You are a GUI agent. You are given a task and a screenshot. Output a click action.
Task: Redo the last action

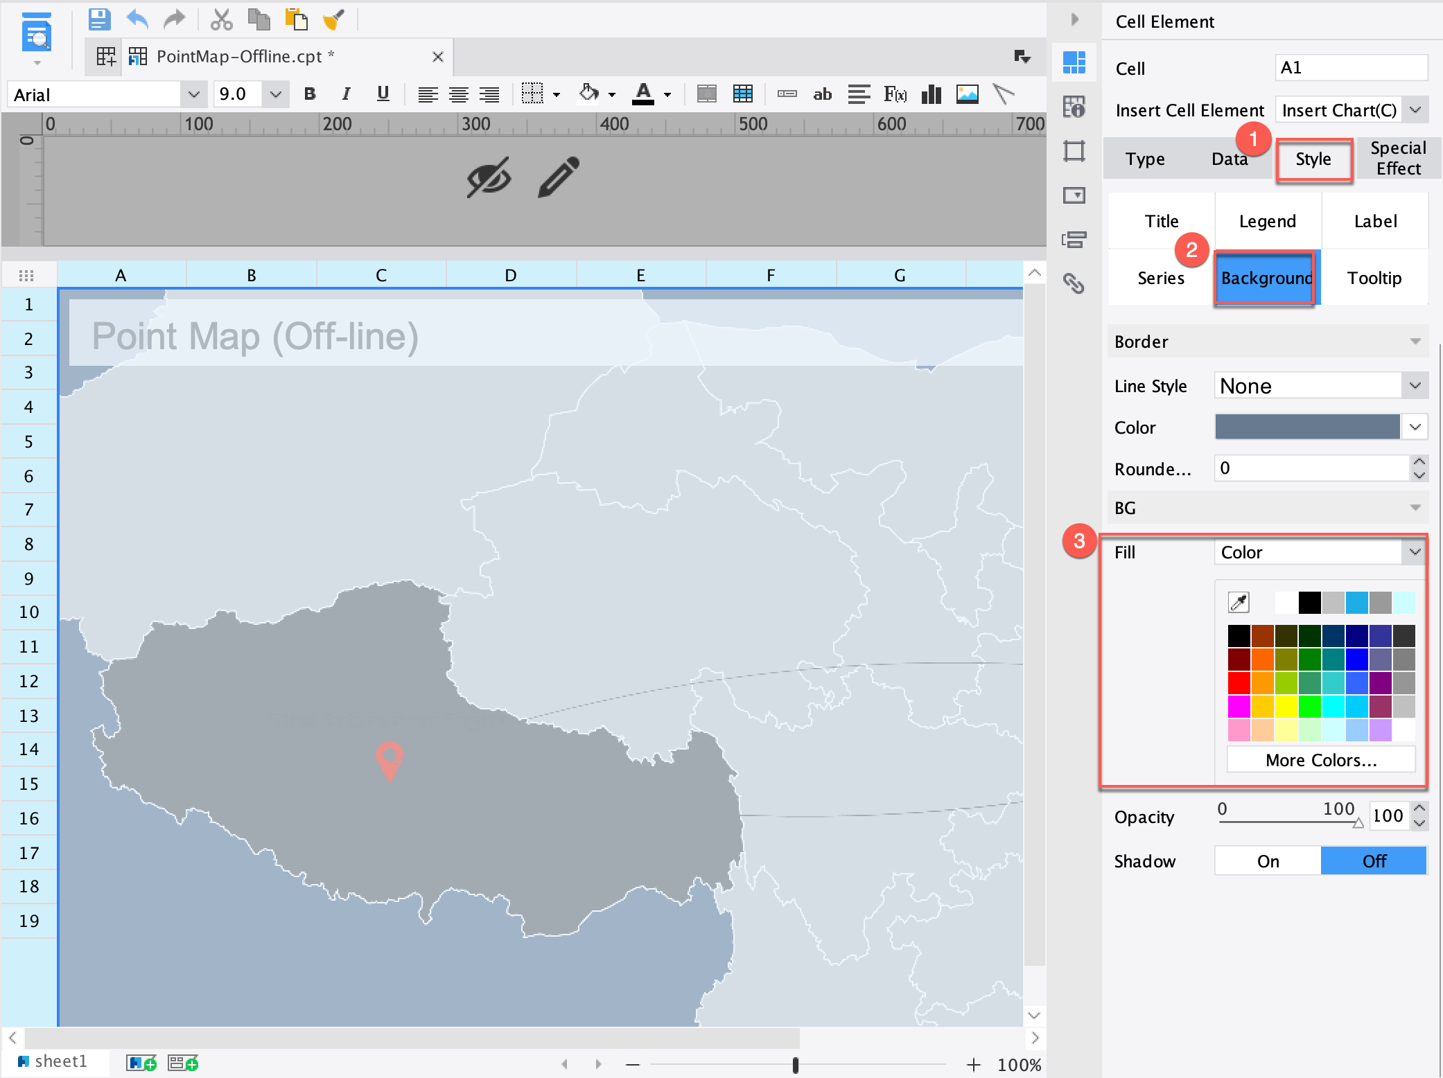(x=175, y=19)
